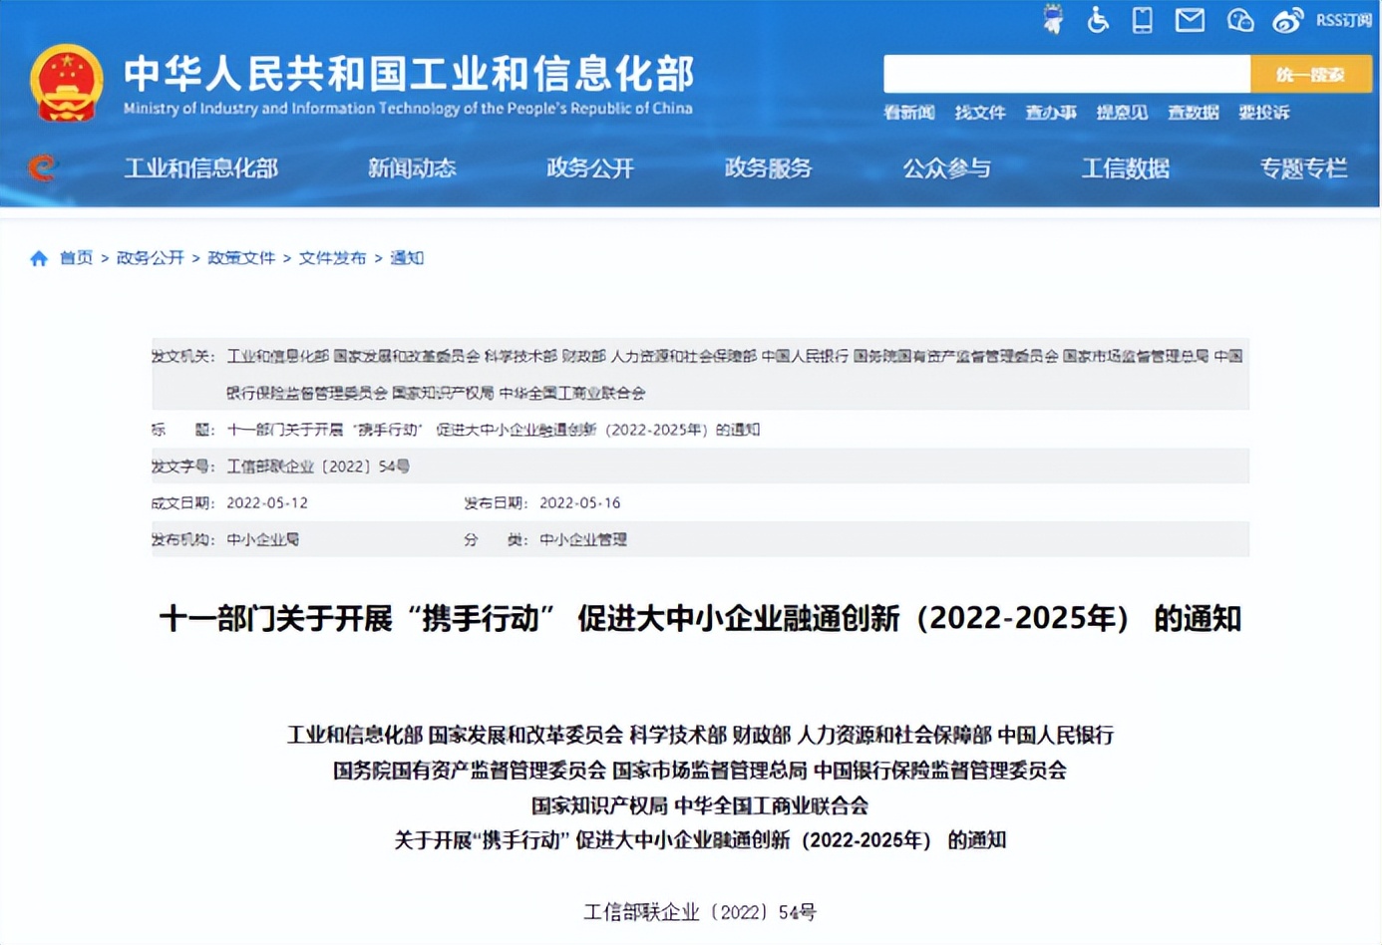Click the 找文件 quick link

click(979, 113)
